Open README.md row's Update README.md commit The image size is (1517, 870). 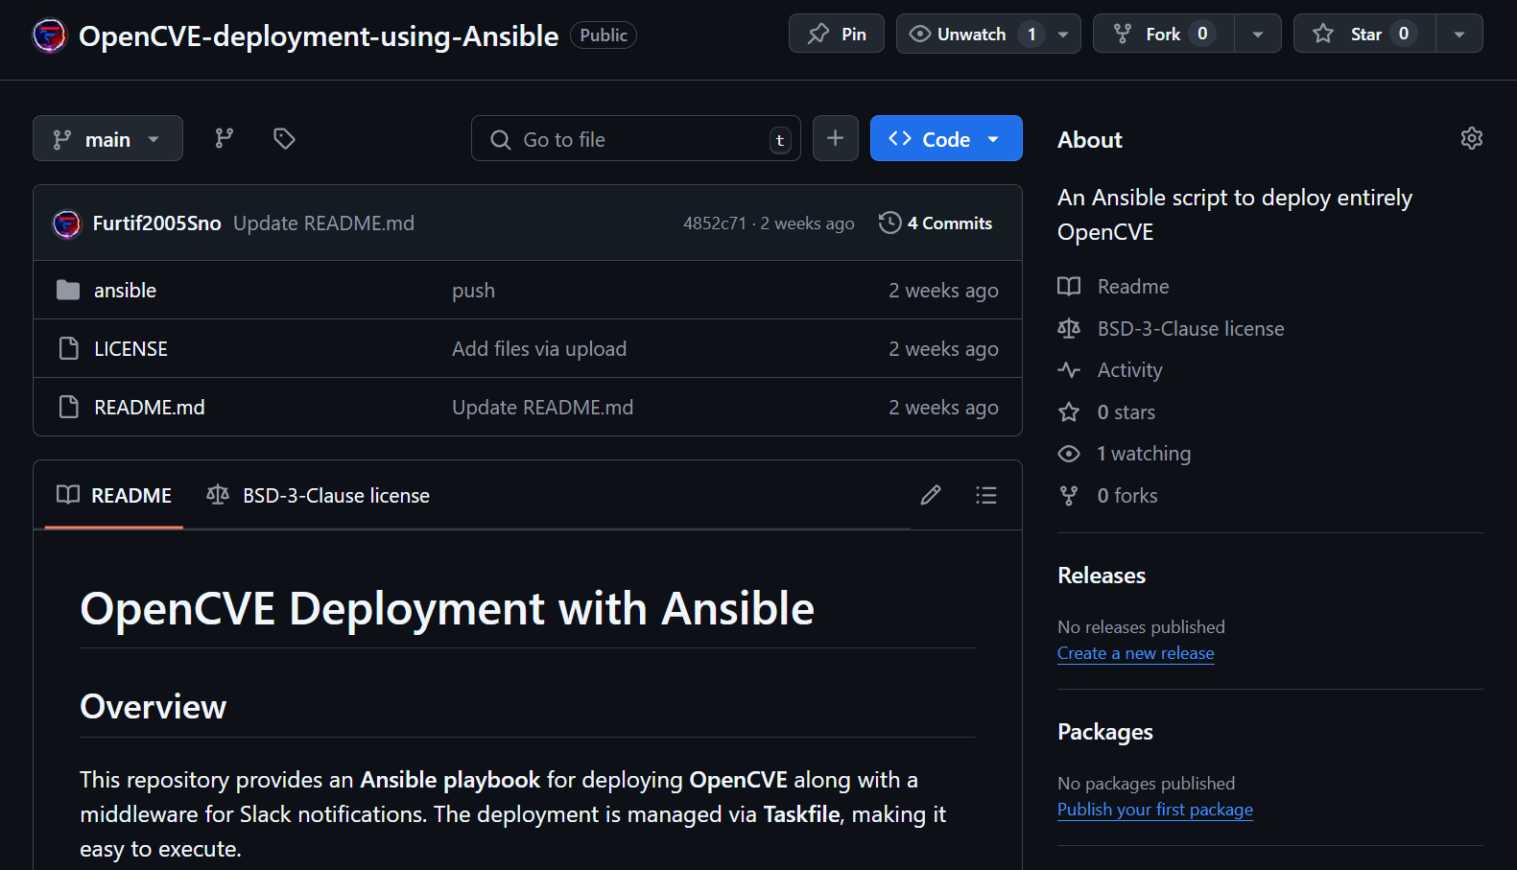pyautogui.click(x=543, y=408)
